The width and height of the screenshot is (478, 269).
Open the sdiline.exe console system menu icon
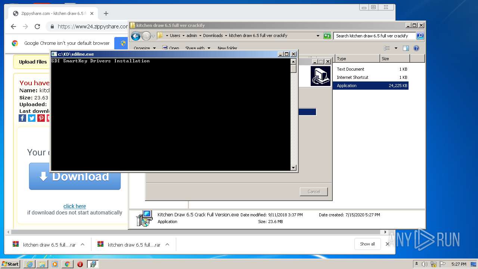pyautogui.click(x=54, y=54)
